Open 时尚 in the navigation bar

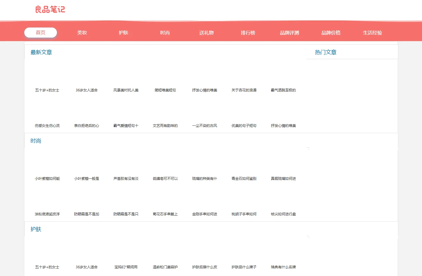pos(165,33)
